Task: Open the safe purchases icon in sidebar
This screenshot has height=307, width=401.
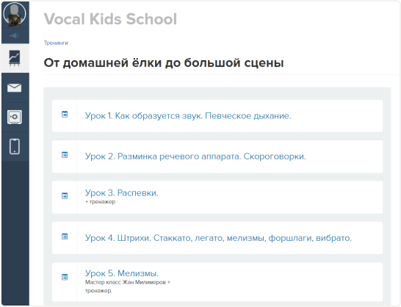Action: pos(15,117)
